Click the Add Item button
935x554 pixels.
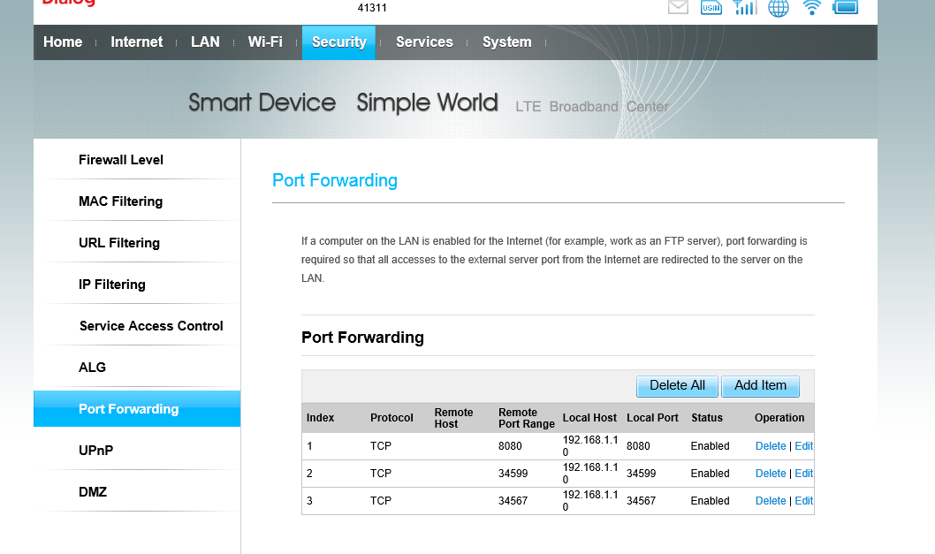pos(760,386)
